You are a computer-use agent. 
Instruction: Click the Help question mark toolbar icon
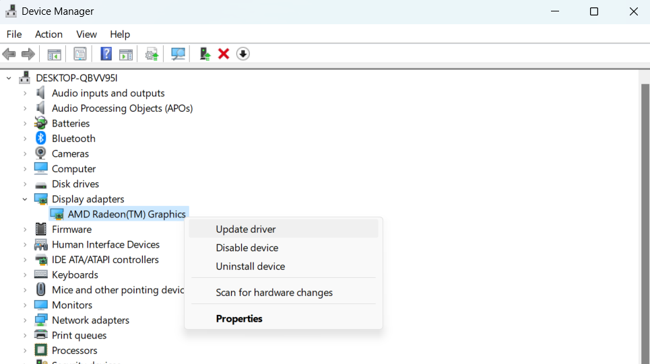pos(106,54)
